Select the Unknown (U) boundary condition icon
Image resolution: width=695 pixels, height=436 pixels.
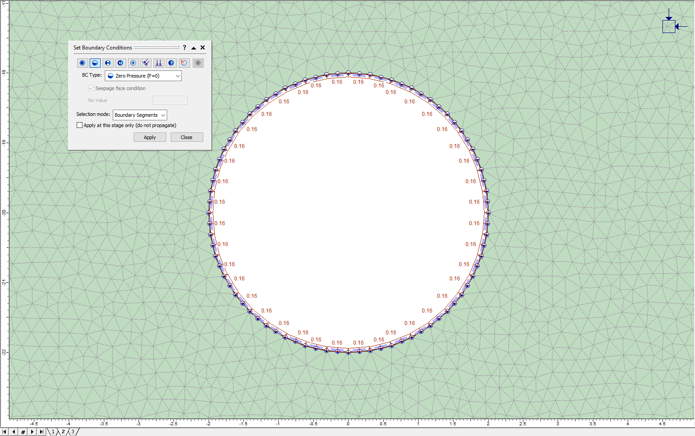pos(120,63)
